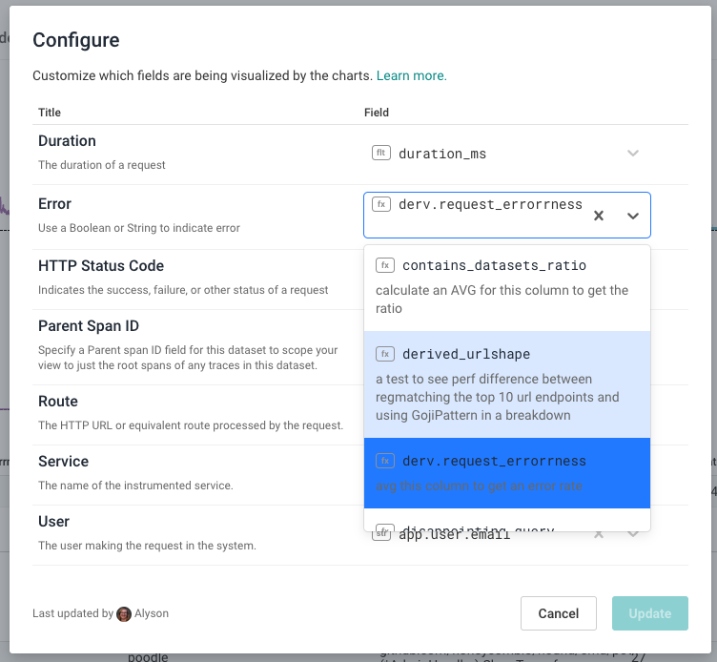Click the fx icon beside contains_datasets_ratio
This screenshot has height=662, width=717.
pos(385,265)
